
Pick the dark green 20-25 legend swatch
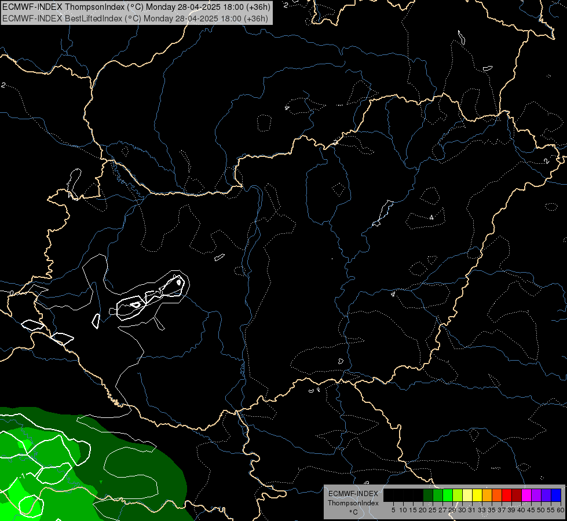pos(428,495)
